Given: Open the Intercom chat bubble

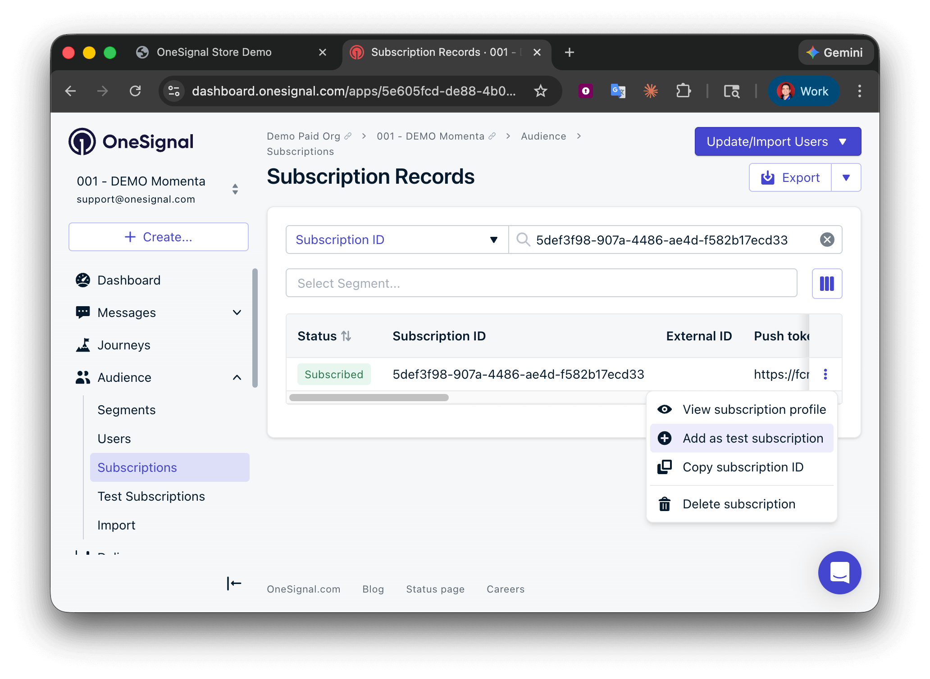Looking at the screenshot, I should point(839,573).
